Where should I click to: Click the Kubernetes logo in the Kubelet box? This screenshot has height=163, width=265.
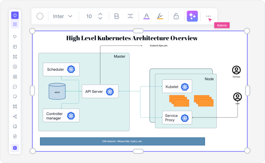(x=185, y=87)
